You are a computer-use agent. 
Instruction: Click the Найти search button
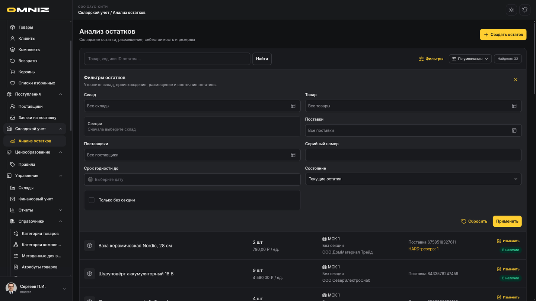262,59
